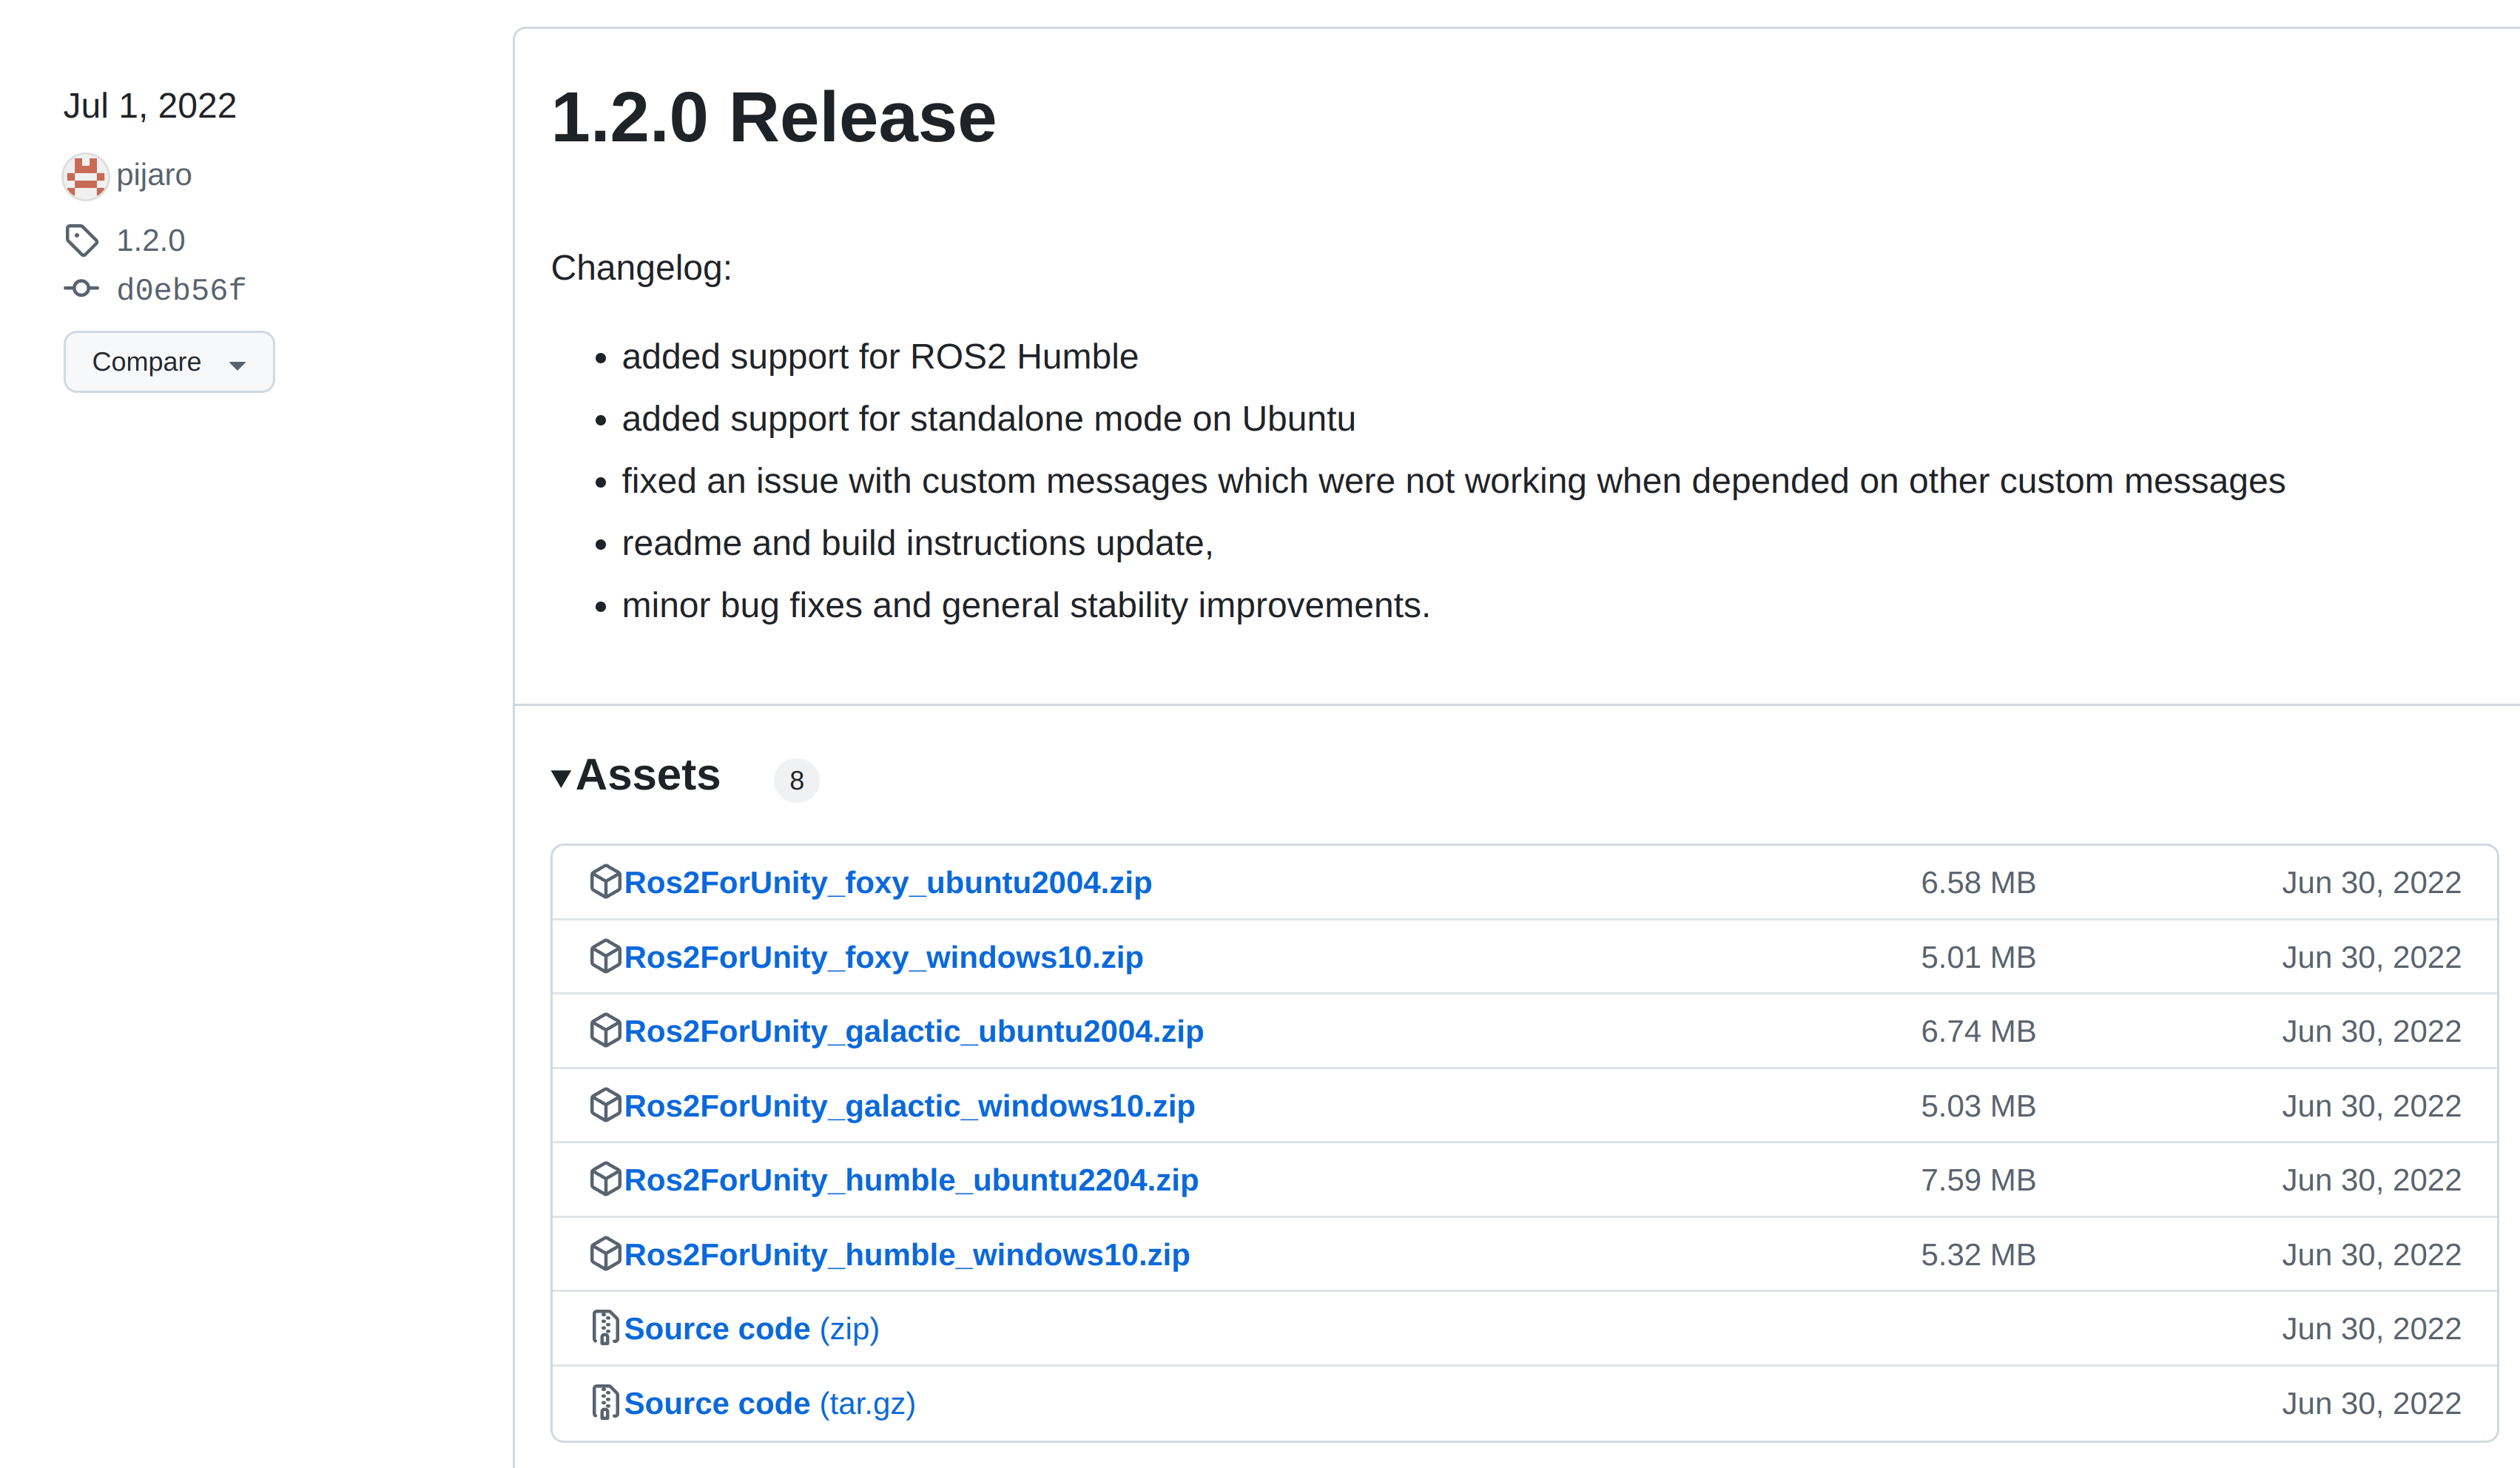Open the 1.2.0 tag link
The image size is (2520, 1468).
point(150,240)
